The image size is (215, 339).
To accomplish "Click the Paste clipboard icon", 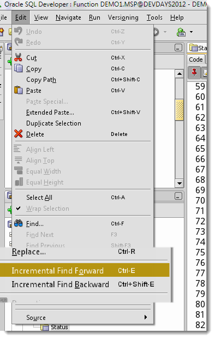I will 18,90.
